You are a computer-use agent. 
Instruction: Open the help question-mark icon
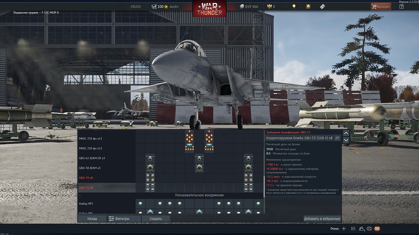401,7
